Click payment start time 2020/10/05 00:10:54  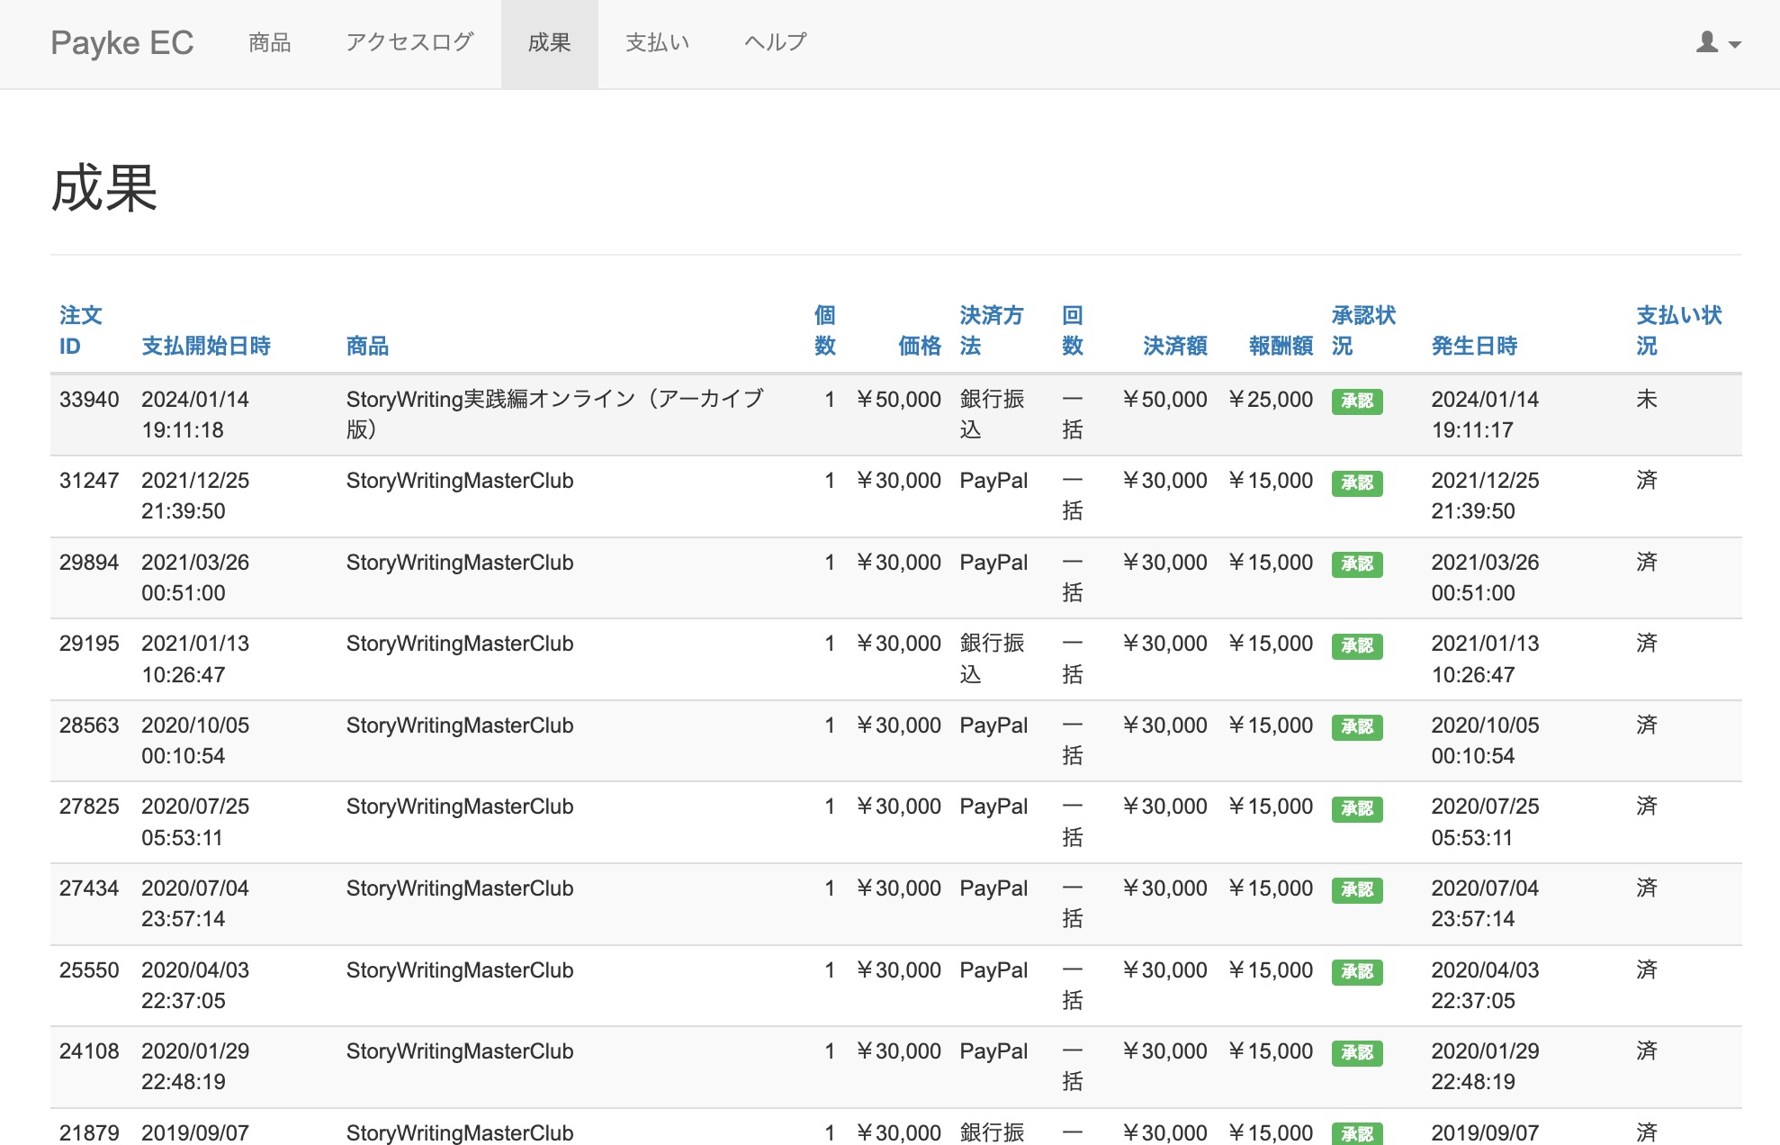pos(195,741)
